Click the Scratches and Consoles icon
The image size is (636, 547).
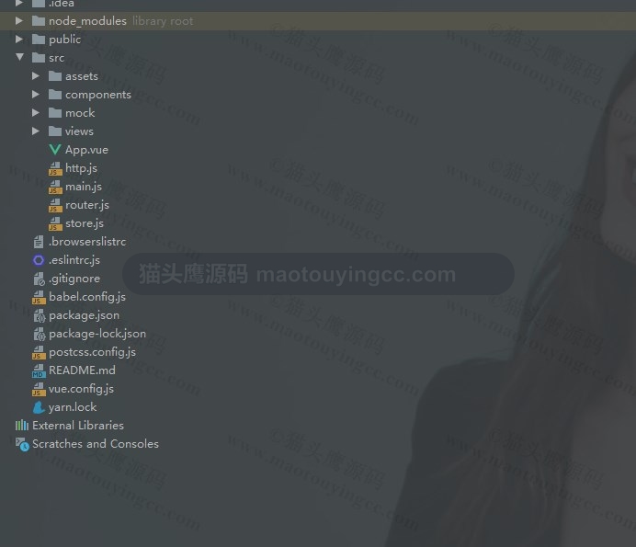tap(22, 444)
